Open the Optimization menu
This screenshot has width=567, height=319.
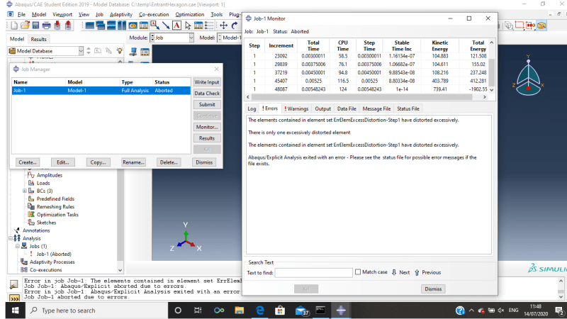click(x=189, y=14)
